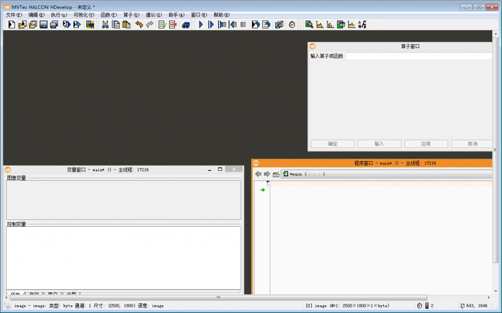Open a program file via the folder icon
The width and height of the screenshot is (502, 313).
22,24
